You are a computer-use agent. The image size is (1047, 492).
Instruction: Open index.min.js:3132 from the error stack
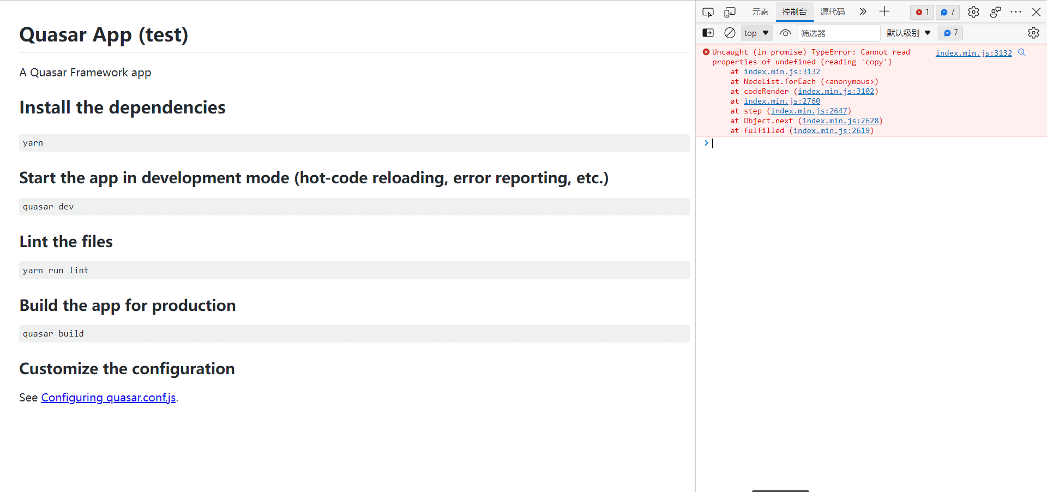click(973, 53)
